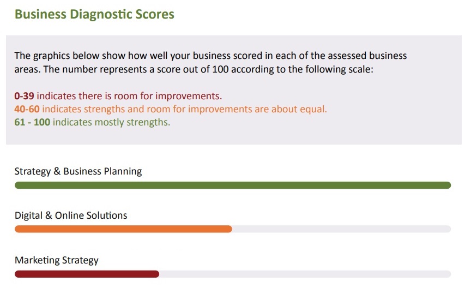Click the paragraph line starting 'The graphics below'
The width and height of the screenshot is (471, 288).
(210, 56)
